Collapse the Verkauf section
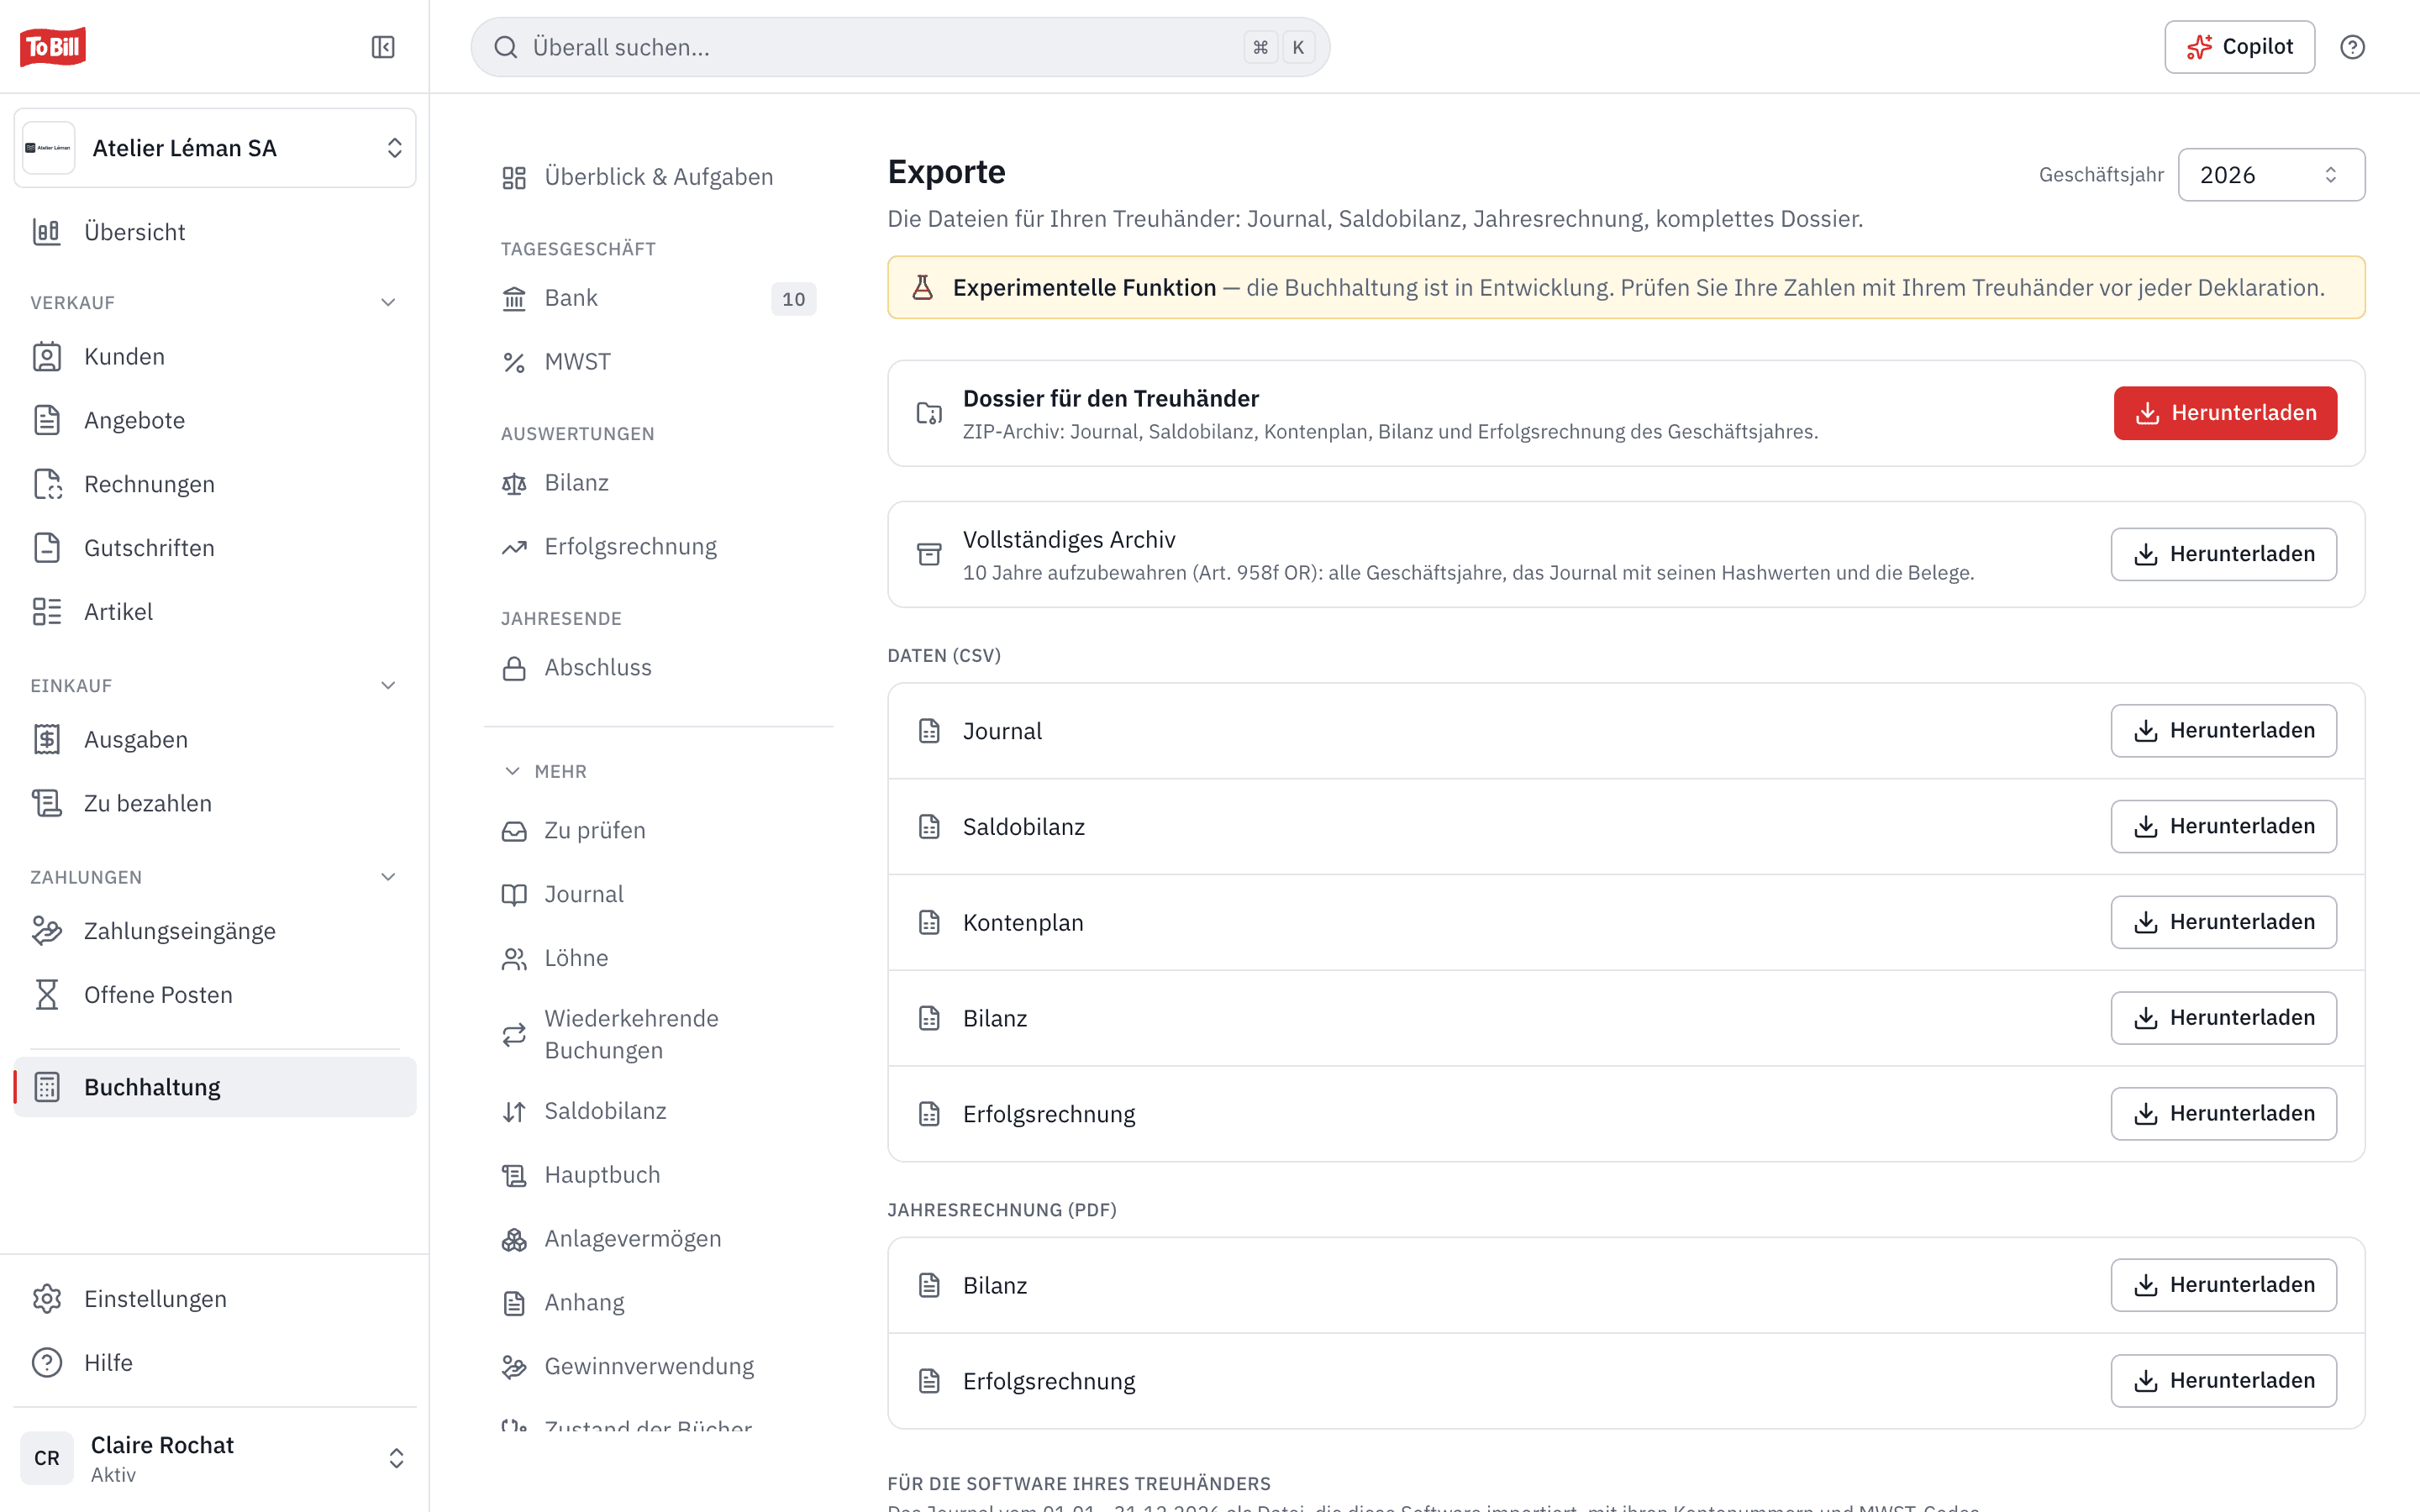Viewport: 2420px width, 1512px height. tap(388, 302)
